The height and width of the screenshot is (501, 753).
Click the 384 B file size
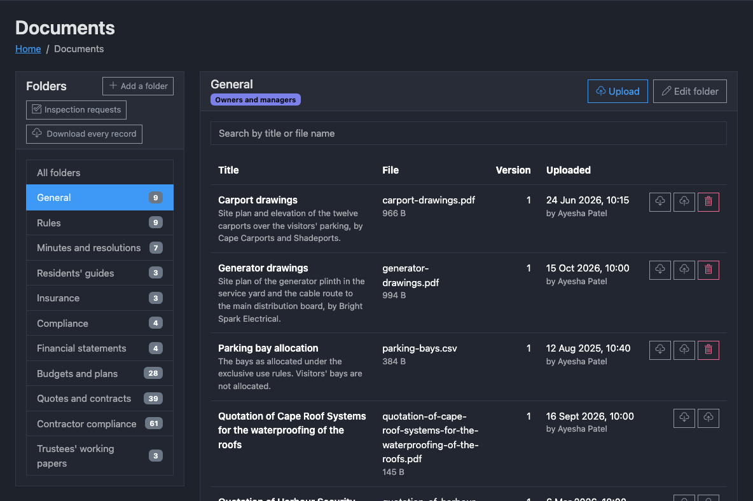(x=394, y=361)
